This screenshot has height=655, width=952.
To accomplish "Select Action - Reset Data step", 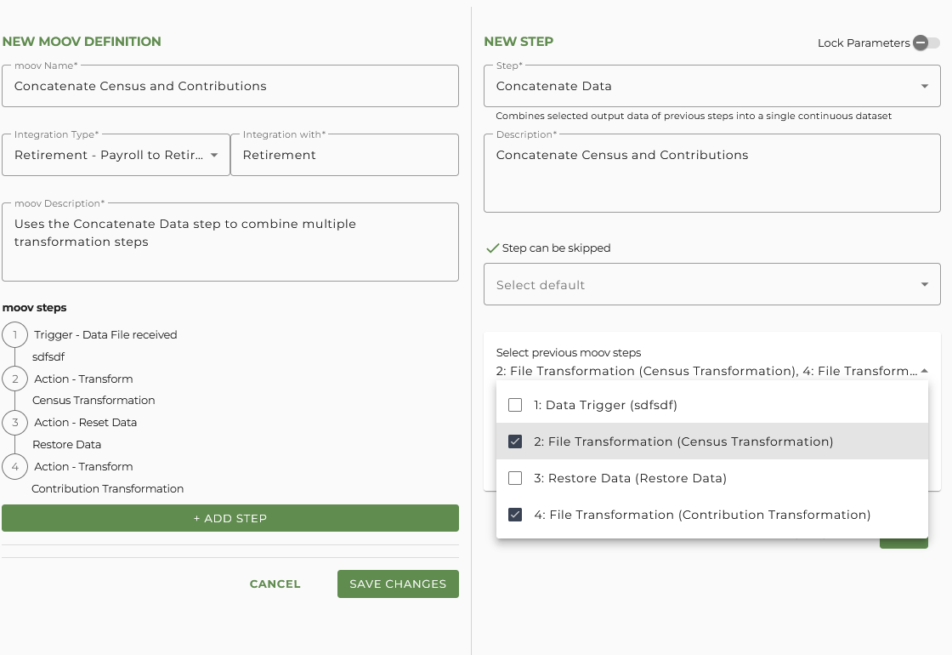I will [86, 422].
